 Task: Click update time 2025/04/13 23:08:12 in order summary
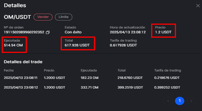128,32
